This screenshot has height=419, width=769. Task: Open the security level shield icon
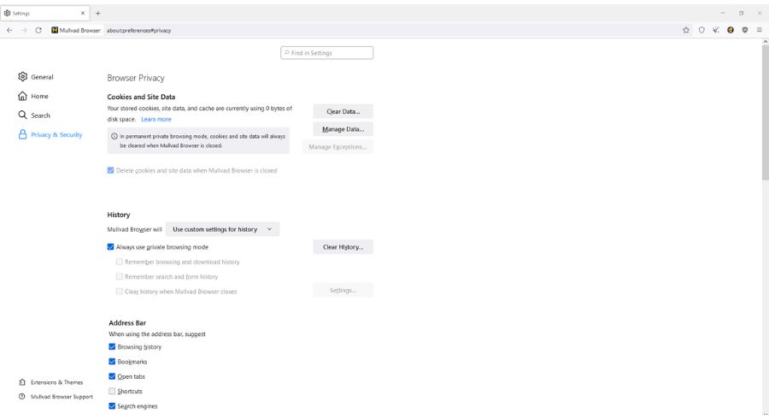tap(701, 30)
